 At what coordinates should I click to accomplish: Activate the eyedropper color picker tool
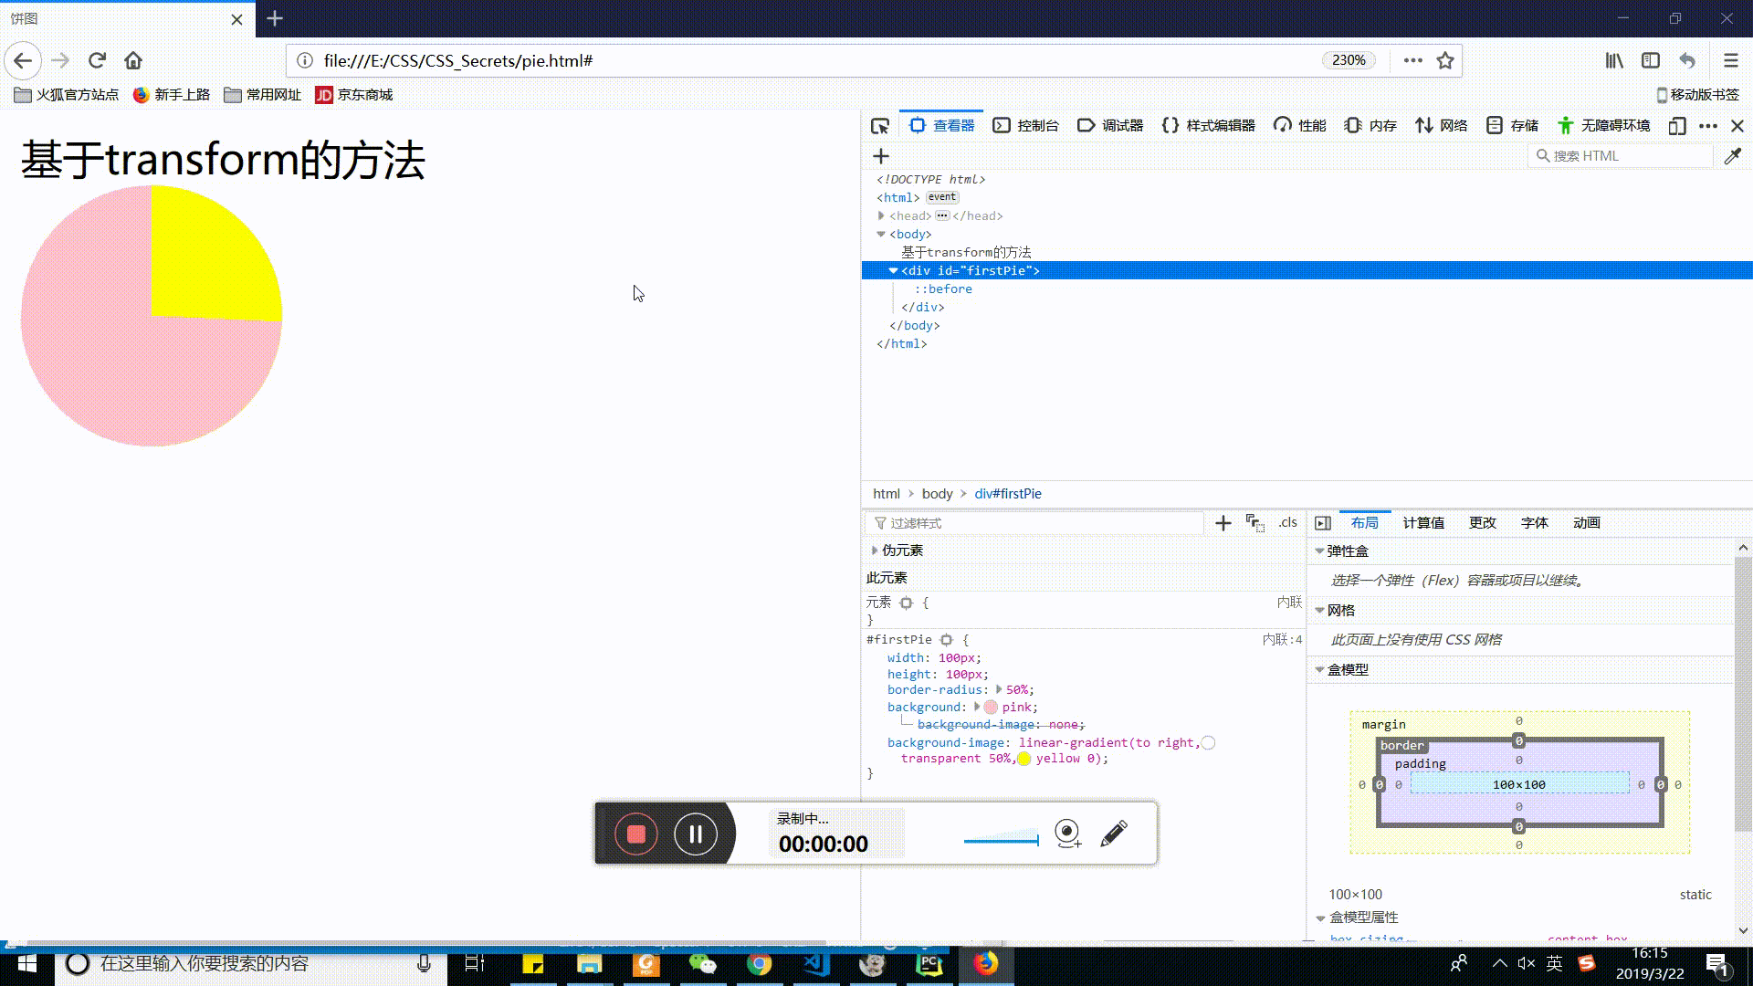(1732, 156)
